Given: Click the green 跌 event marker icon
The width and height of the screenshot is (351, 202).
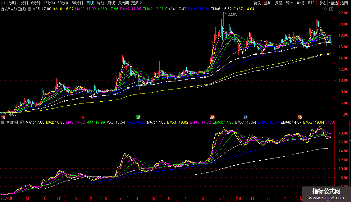Looking at the screenshot, I should (139, 117).
